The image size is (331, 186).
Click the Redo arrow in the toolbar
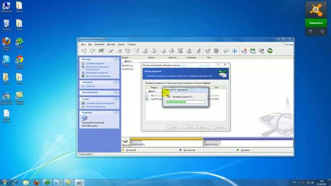93,51
